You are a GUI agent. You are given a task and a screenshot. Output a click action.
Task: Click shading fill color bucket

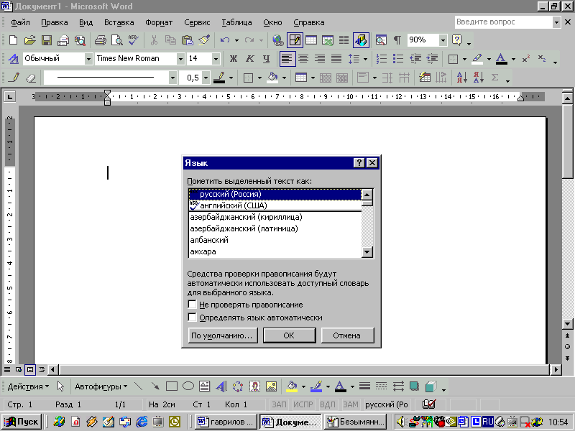pyautogui.click(x=272, y=78)
